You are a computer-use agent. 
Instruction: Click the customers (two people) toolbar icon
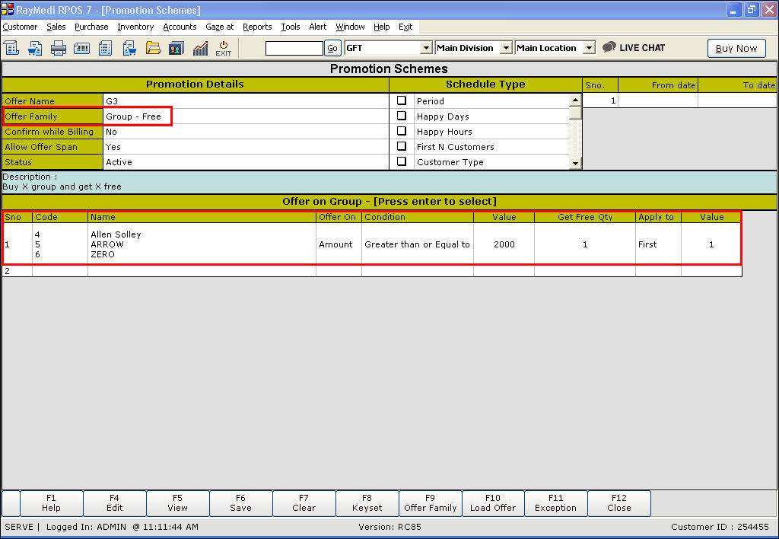[176, 48]
